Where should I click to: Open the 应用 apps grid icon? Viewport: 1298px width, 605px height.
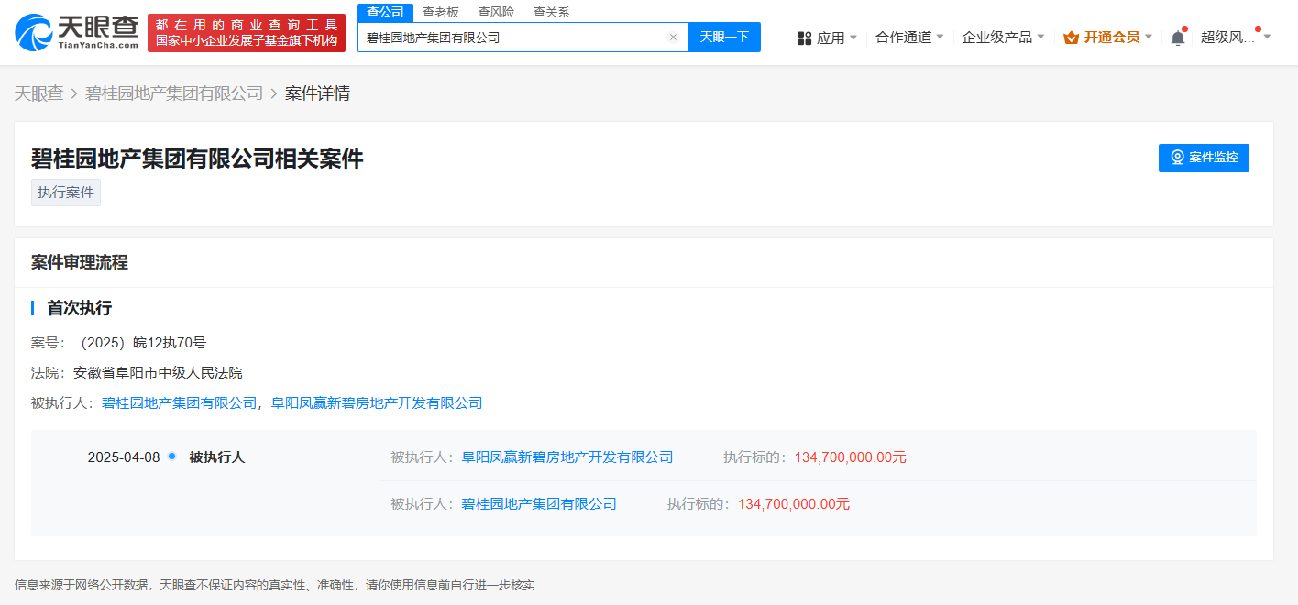pos(805,38)
